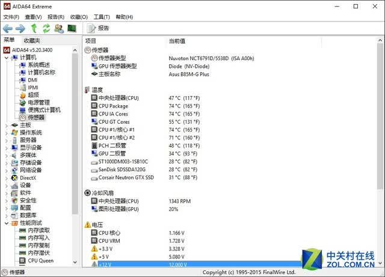The width and height of the screenshot is (385, 277).
Task: Open the user management toolbar icon
Action: point(59,28)
